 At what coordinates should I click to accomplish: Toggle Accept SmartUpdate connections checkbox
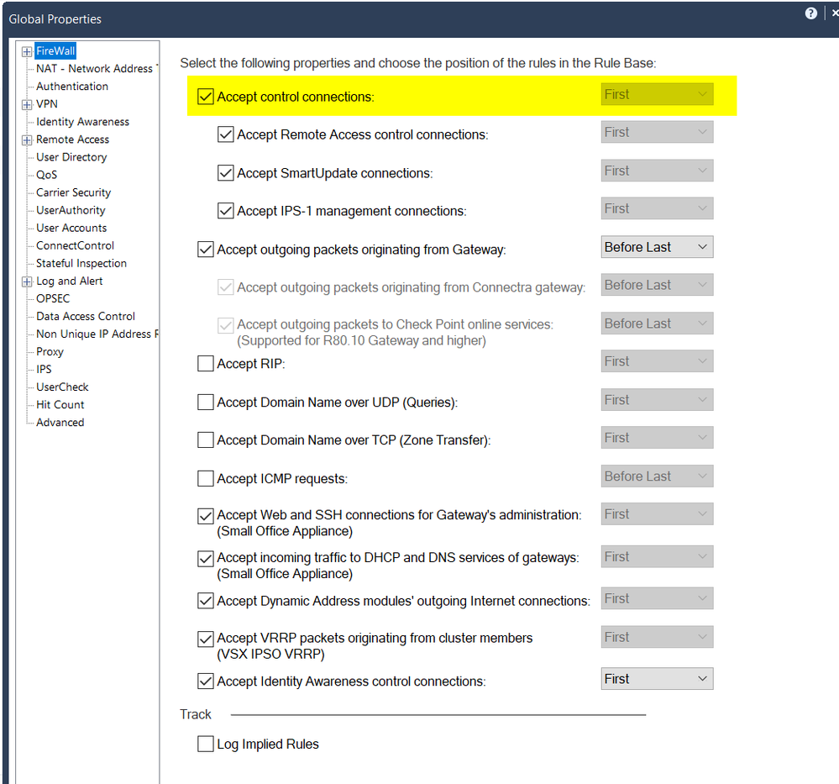(225, 173)
